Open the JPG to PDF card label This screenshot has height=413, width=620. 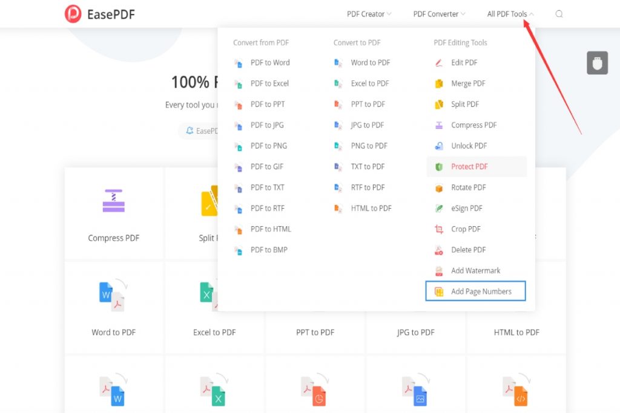(415, 333)
